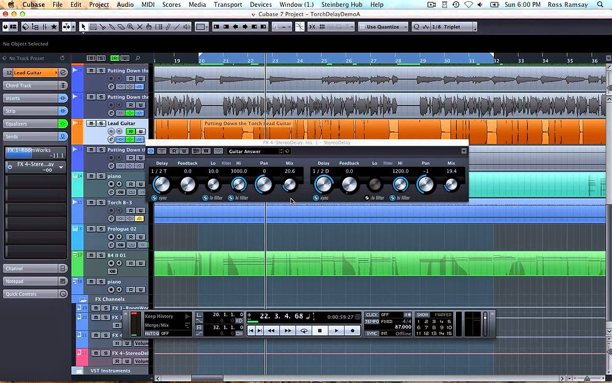Viewport: 612px width, 383px height.
Task: Open the Project menu
Action: pos(99,4)
